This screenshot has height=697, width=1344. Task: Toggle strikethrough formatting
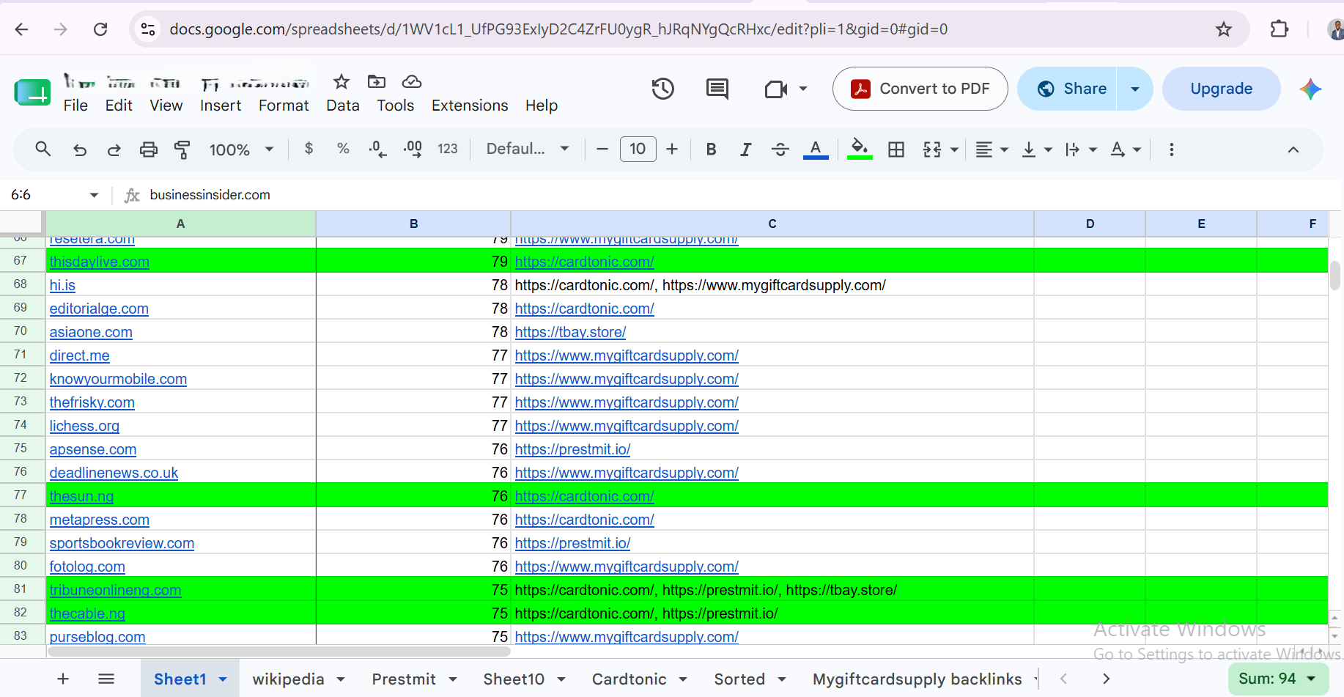point(780,150)
